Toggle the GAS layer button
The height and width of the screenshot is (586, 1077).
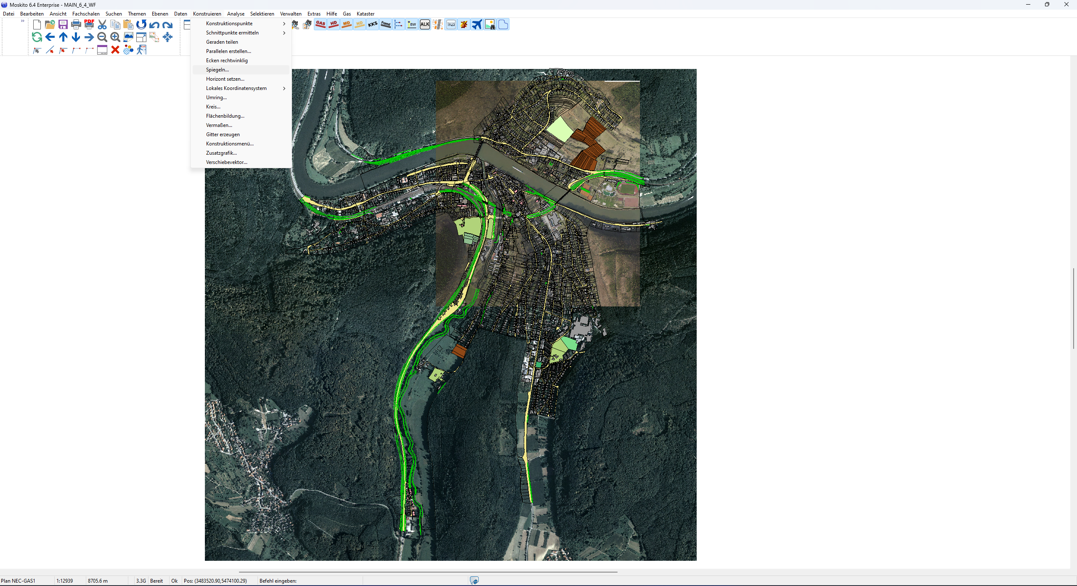321,24
